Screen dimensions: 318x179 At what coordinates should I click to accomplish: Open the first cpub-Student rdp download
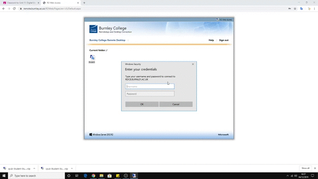pos(17,169)
